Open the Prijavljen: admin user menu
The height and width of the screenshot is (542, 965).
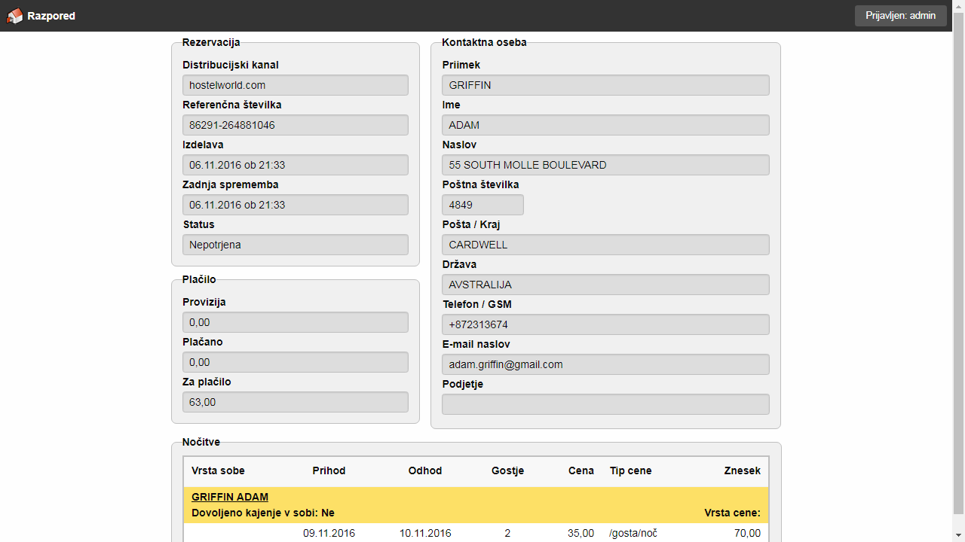pos(900,16)
